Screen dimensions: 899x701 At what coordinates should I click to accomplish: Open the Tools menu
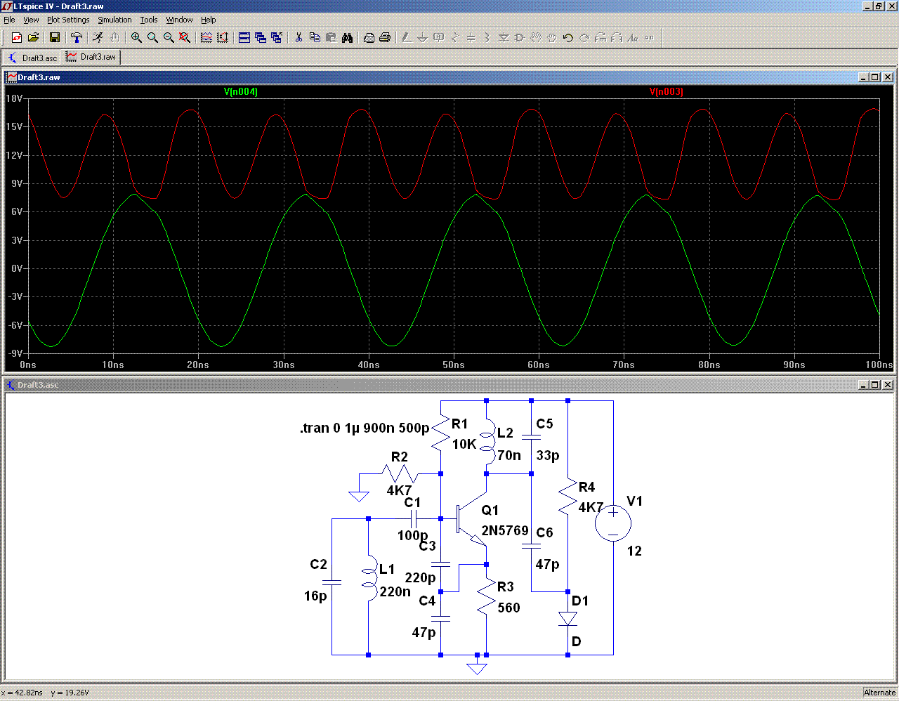[x=148, y=20]
